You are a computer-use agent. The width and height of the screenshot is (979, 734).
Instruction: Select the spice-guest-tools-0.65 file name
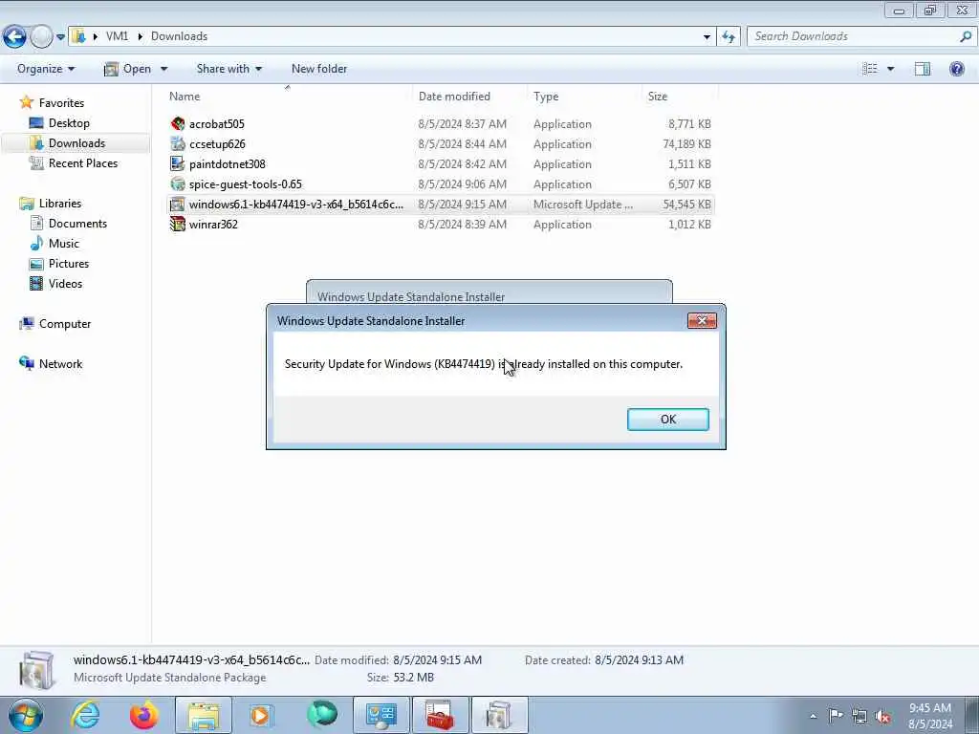click(x=246, y=184)
